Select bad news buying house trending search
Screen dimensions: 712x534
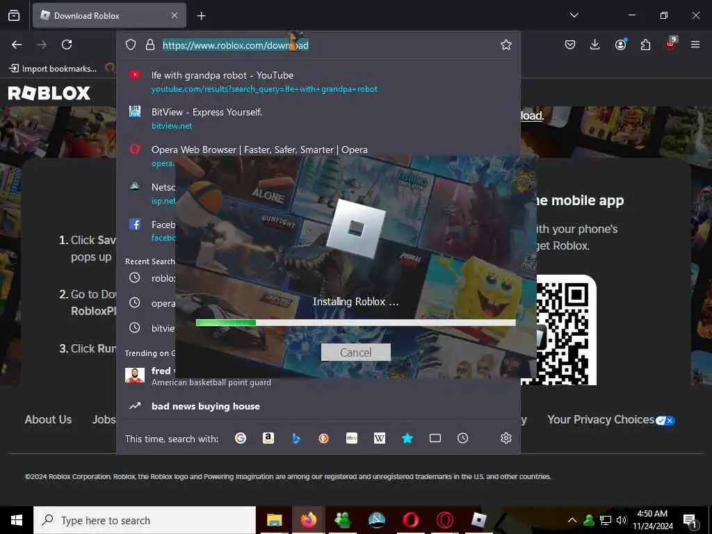[x=318, y=406]
